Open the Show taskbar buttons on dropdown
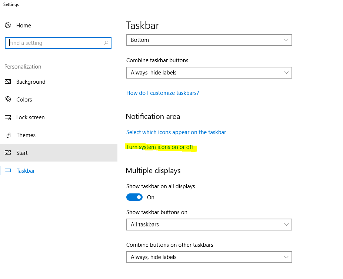Image resolution: width=343 pixels, height=279 pixels. tap(209, 225)
